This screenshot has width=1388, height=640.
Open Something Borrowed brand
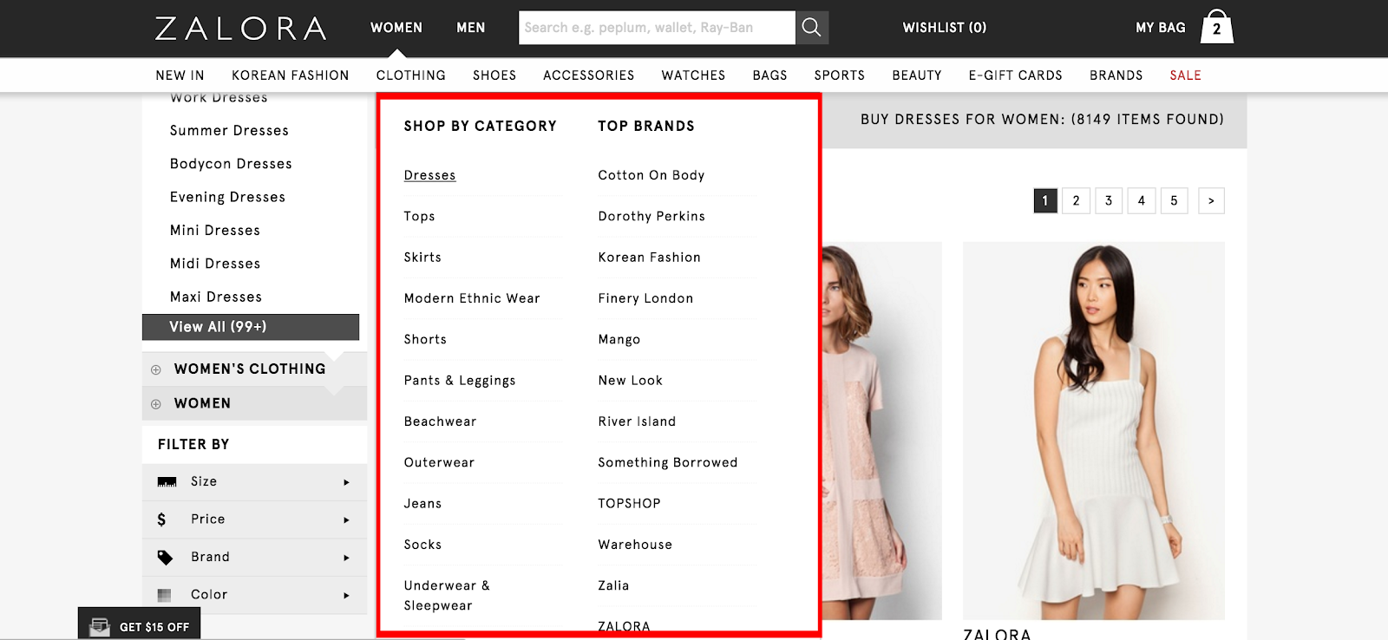coord(668,463)
